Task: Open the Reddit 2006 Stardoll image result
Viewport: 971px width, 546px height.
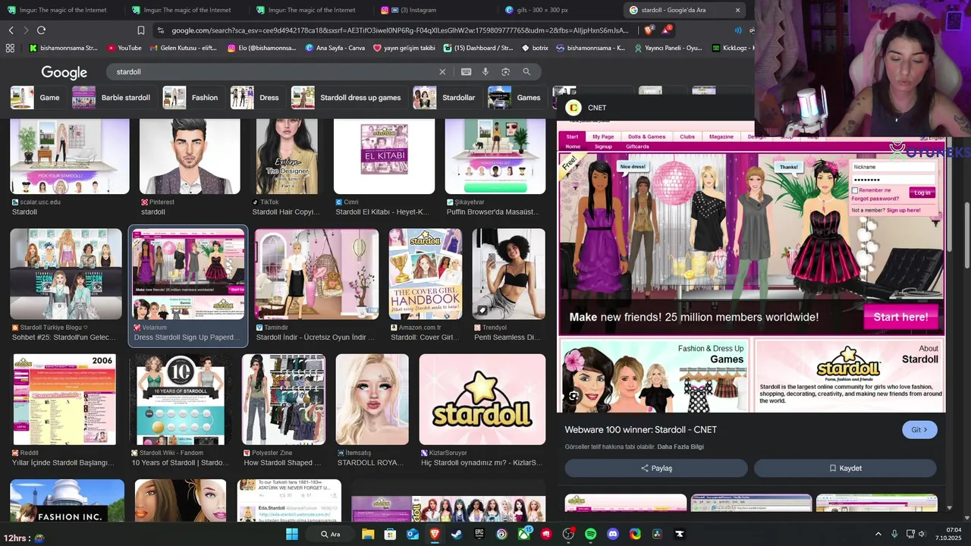Action: (64, 400)
